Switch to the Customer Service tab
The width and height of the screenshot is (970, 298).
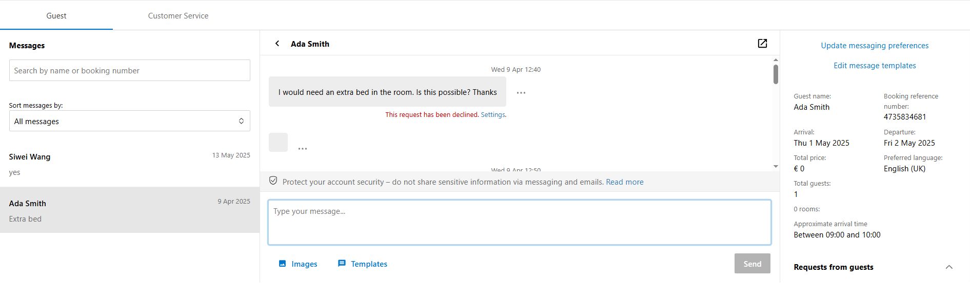click(x=178, y=16)
